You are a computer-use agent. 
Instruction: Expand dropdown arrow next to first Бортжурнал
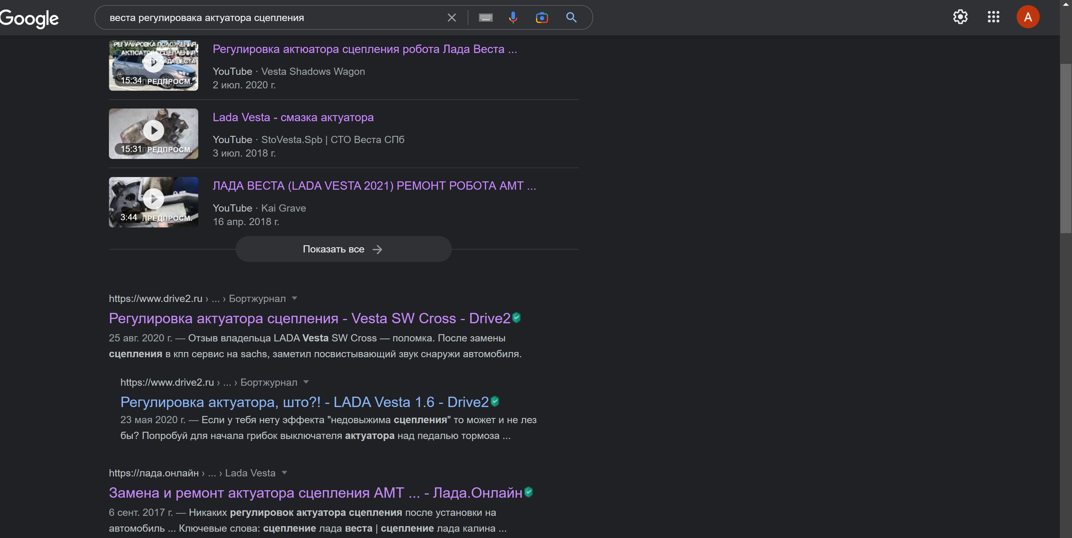tap(294, 298)
